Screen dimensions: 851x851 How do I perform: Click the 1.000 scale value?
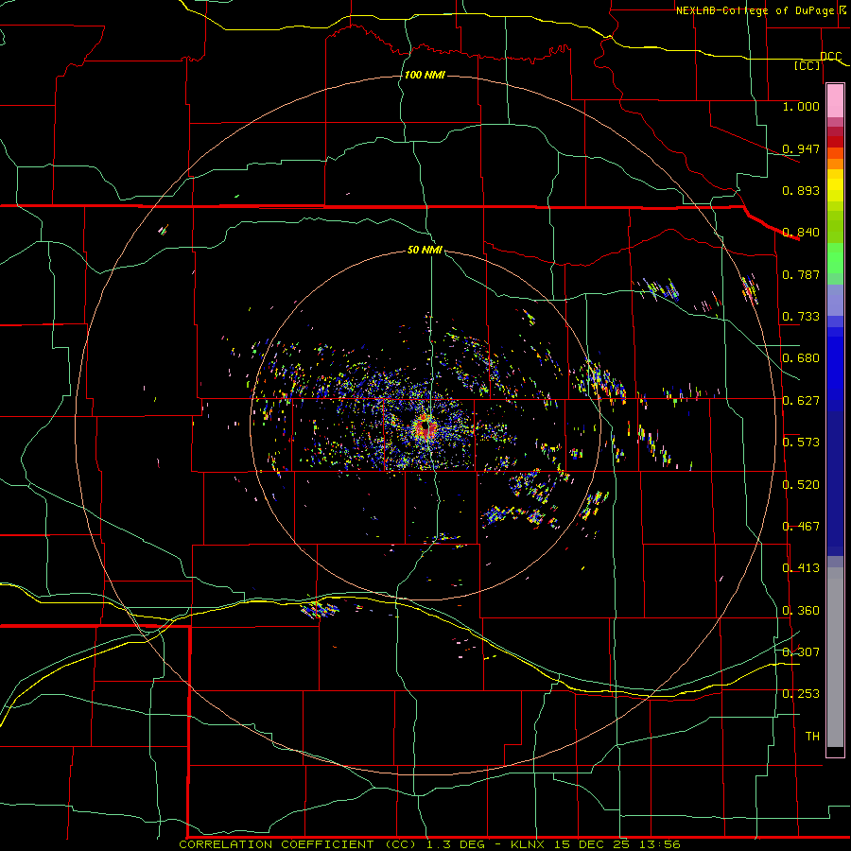point(801,107)
